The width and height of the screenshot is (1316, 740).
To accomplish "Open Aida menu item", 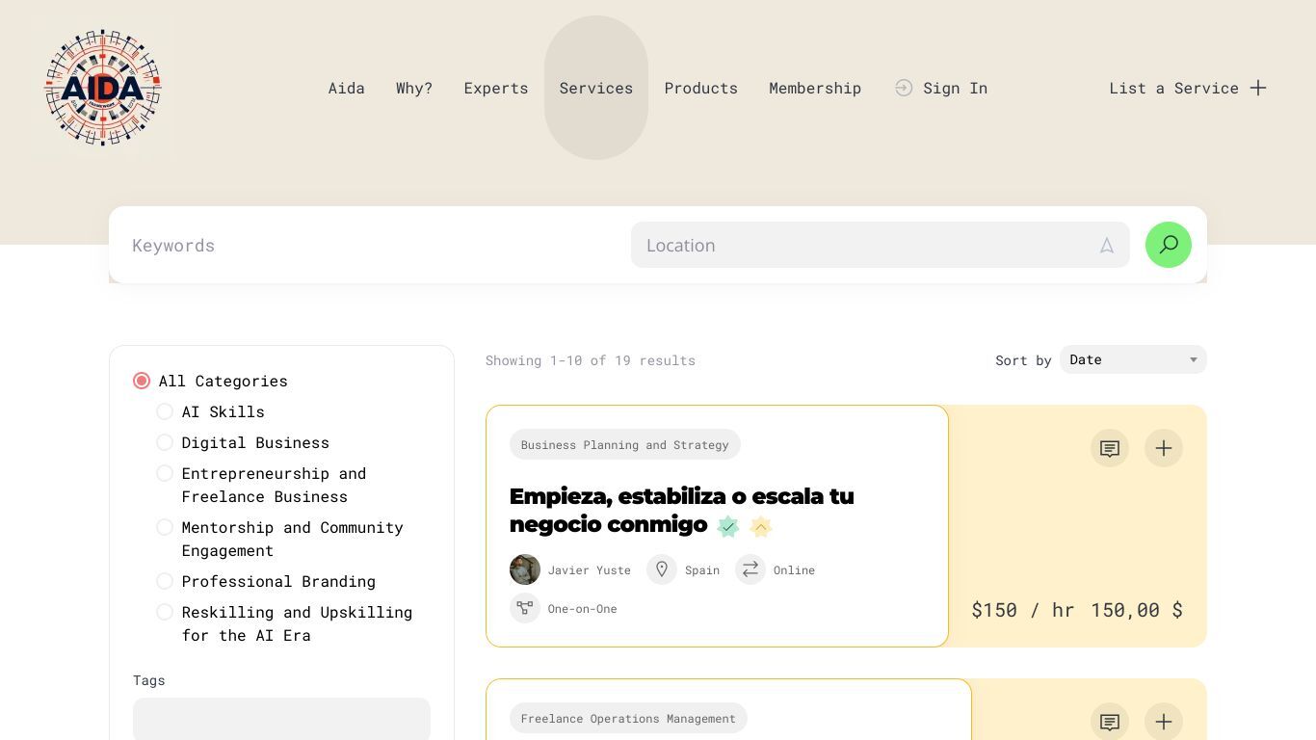I will (x=347, y=88).
